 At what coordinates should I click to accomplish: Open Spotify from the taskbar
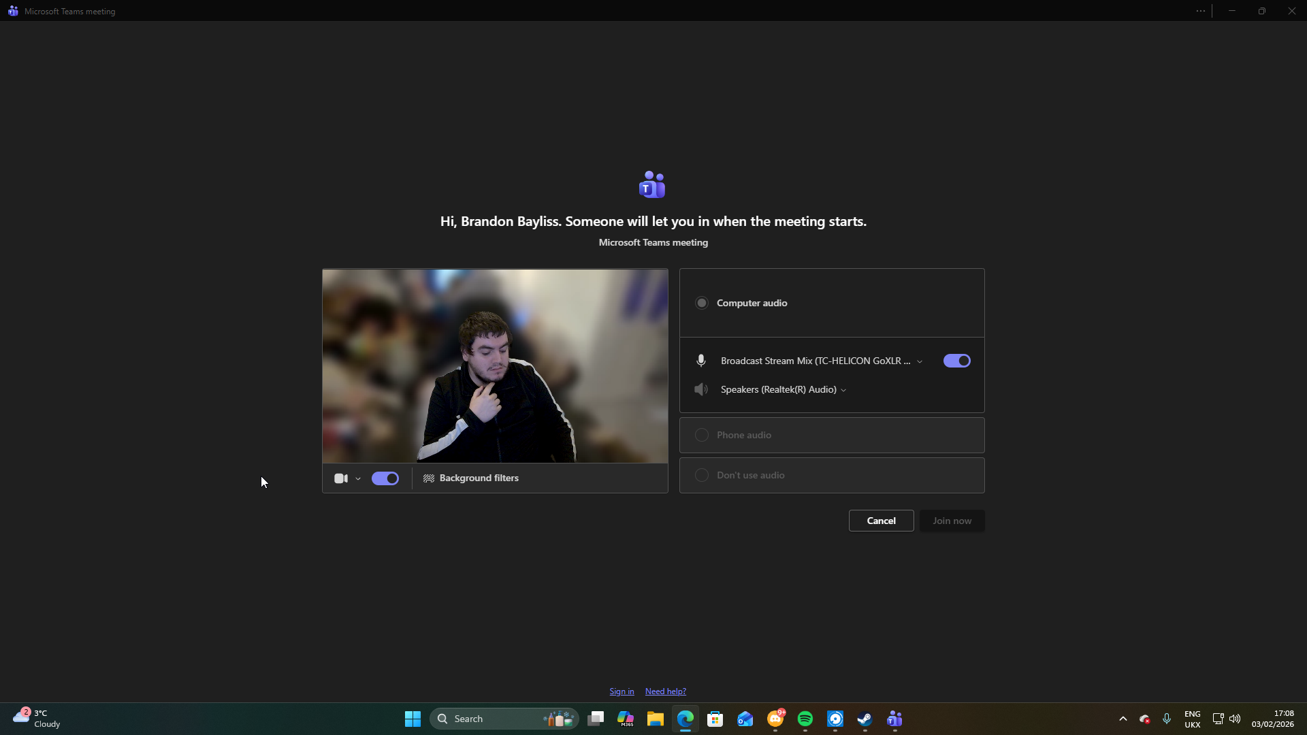click(805, 719)
